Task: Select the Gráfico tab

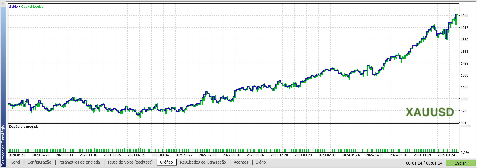Action: (166, 162)
